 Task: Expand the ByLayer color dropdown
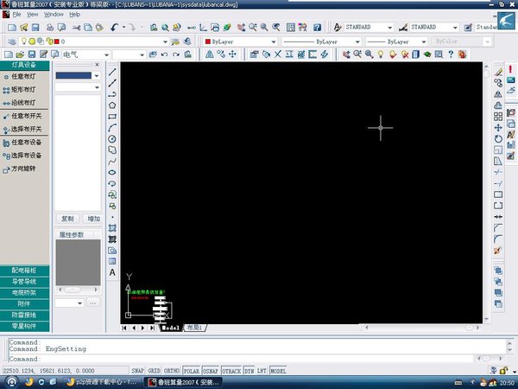(274, 41)
